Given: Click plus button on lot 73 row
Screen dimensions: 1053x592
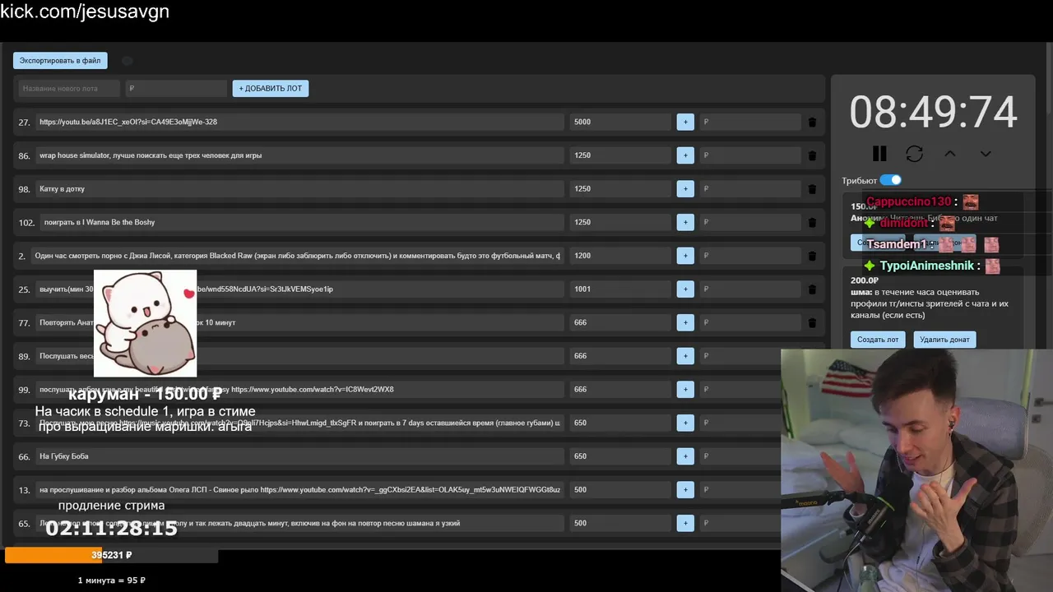Looking at the screenshot, I should pyautogui.click(x=685, y=423).
